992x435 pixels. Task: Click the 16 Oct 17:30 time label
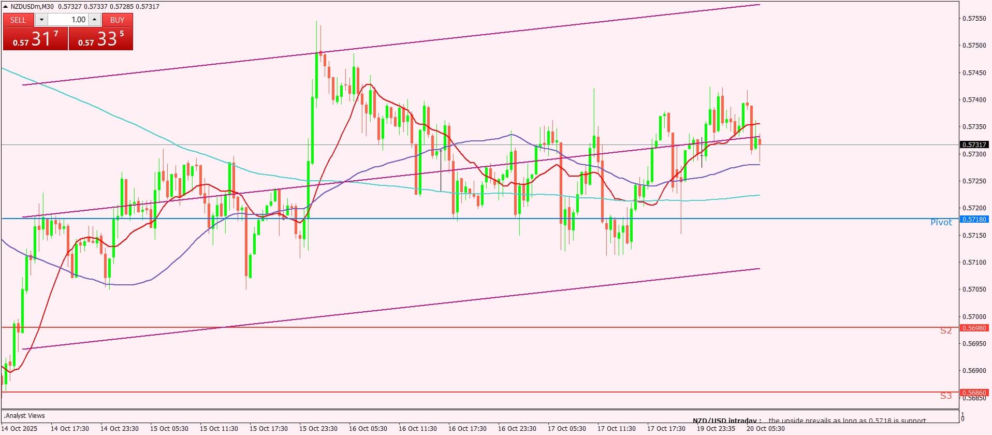pyautogui.click(x=468, y=429)
